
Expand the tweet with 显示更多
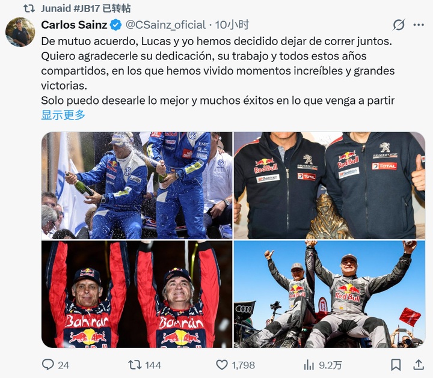63,115
